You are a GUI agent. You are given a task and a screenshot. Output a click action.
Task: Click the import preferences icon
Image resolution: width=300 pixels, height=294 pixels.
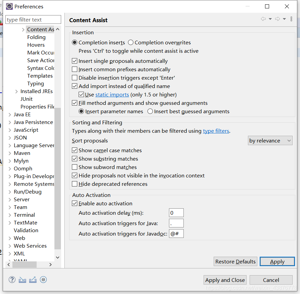23,280
